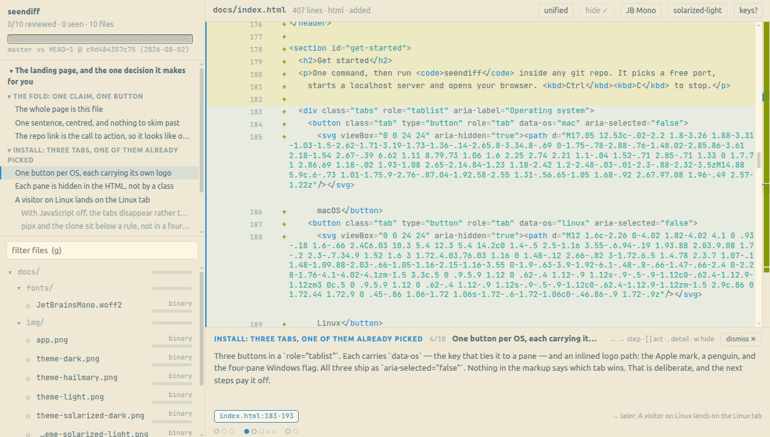Select the current filled step dot
Viewport: 770px width, 437px height.
click(x=247, y=431)
